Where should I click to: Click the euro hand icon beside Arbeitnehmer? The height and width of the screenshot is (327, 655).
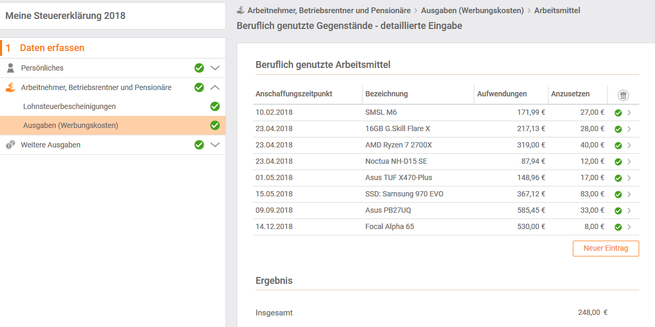[11, 87]
